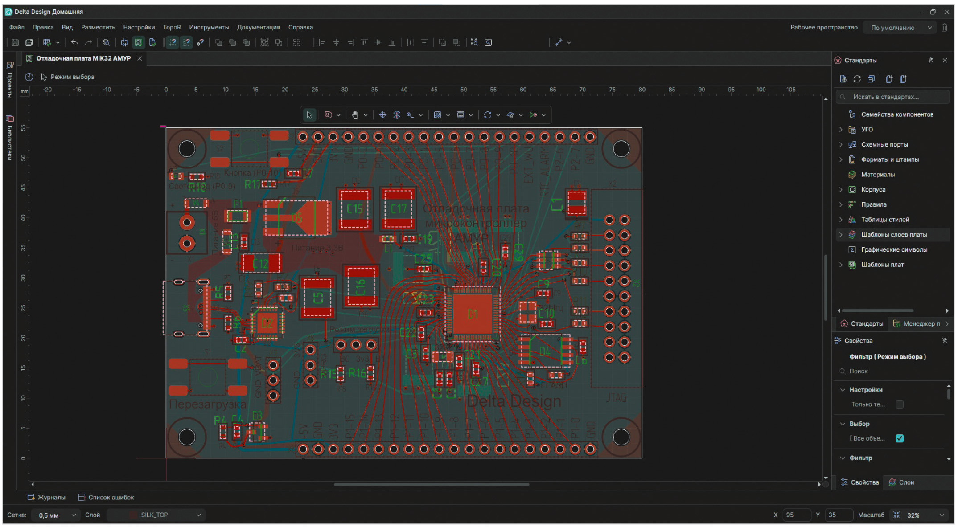
Task: Expand the Корпуса tree node
Action: pos(841,190)
